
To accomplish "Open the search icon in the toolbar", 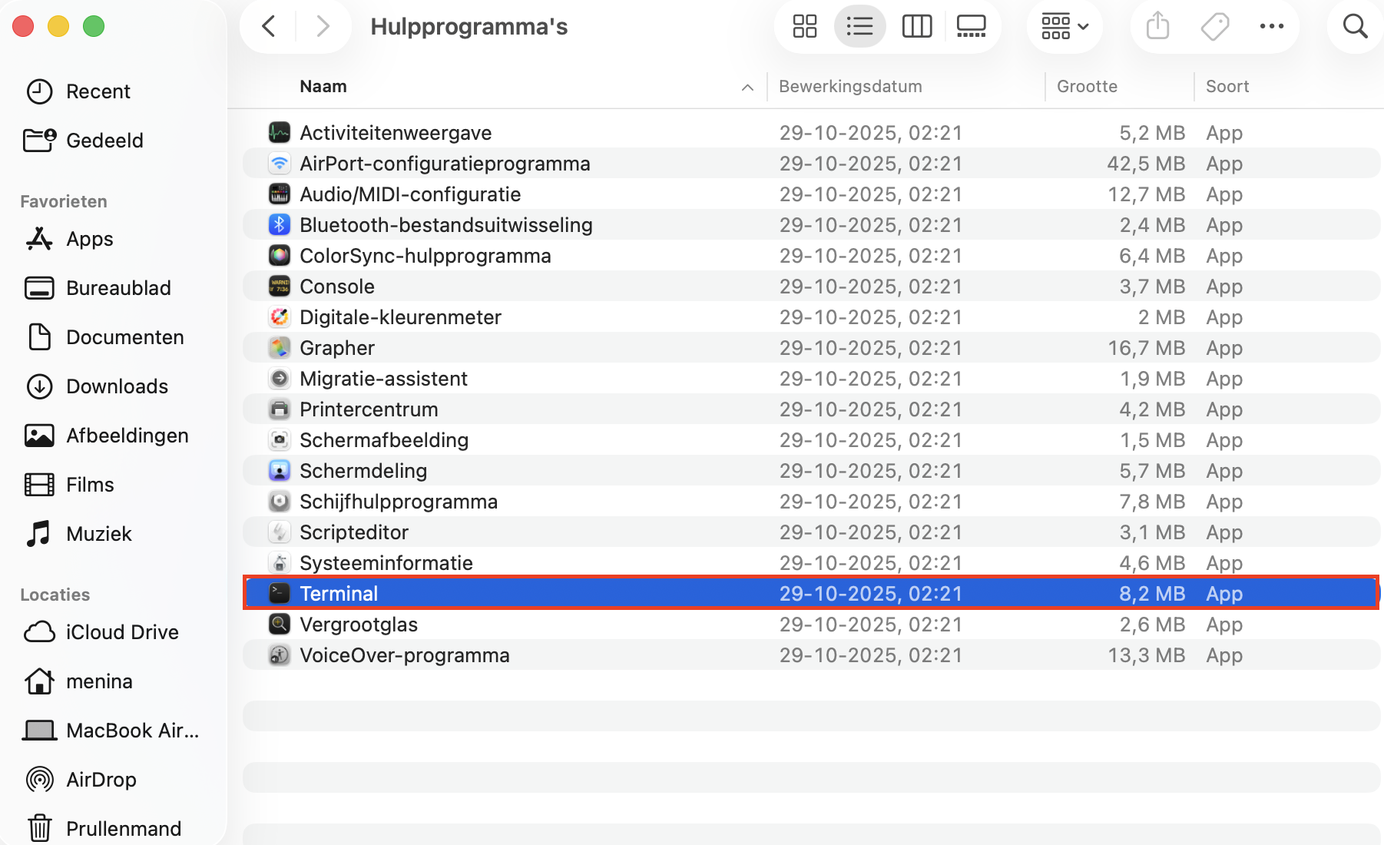I will (1355, 25).
